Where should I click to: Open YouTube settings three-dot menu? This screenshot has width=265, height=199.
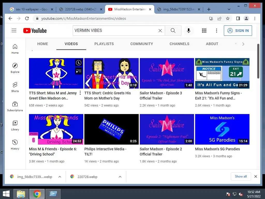217,31
